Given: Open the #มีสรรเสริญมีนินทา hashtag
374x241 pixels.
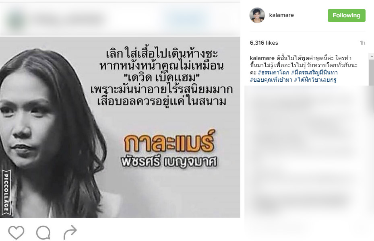Looking at the screenshot, I should 314,72.
